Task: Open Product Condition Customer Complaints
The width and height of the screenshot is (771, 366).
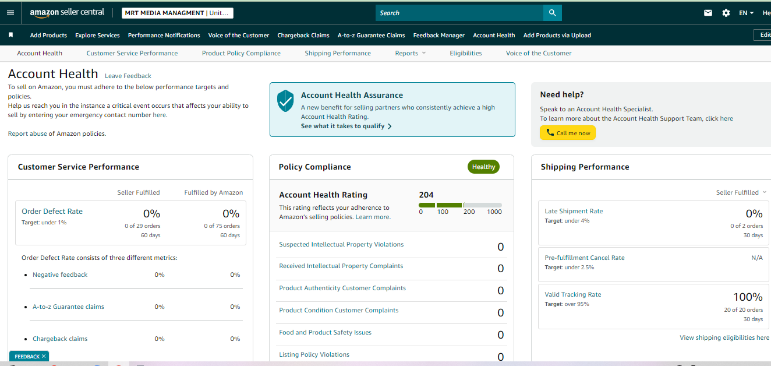Action: coord(339,310)
